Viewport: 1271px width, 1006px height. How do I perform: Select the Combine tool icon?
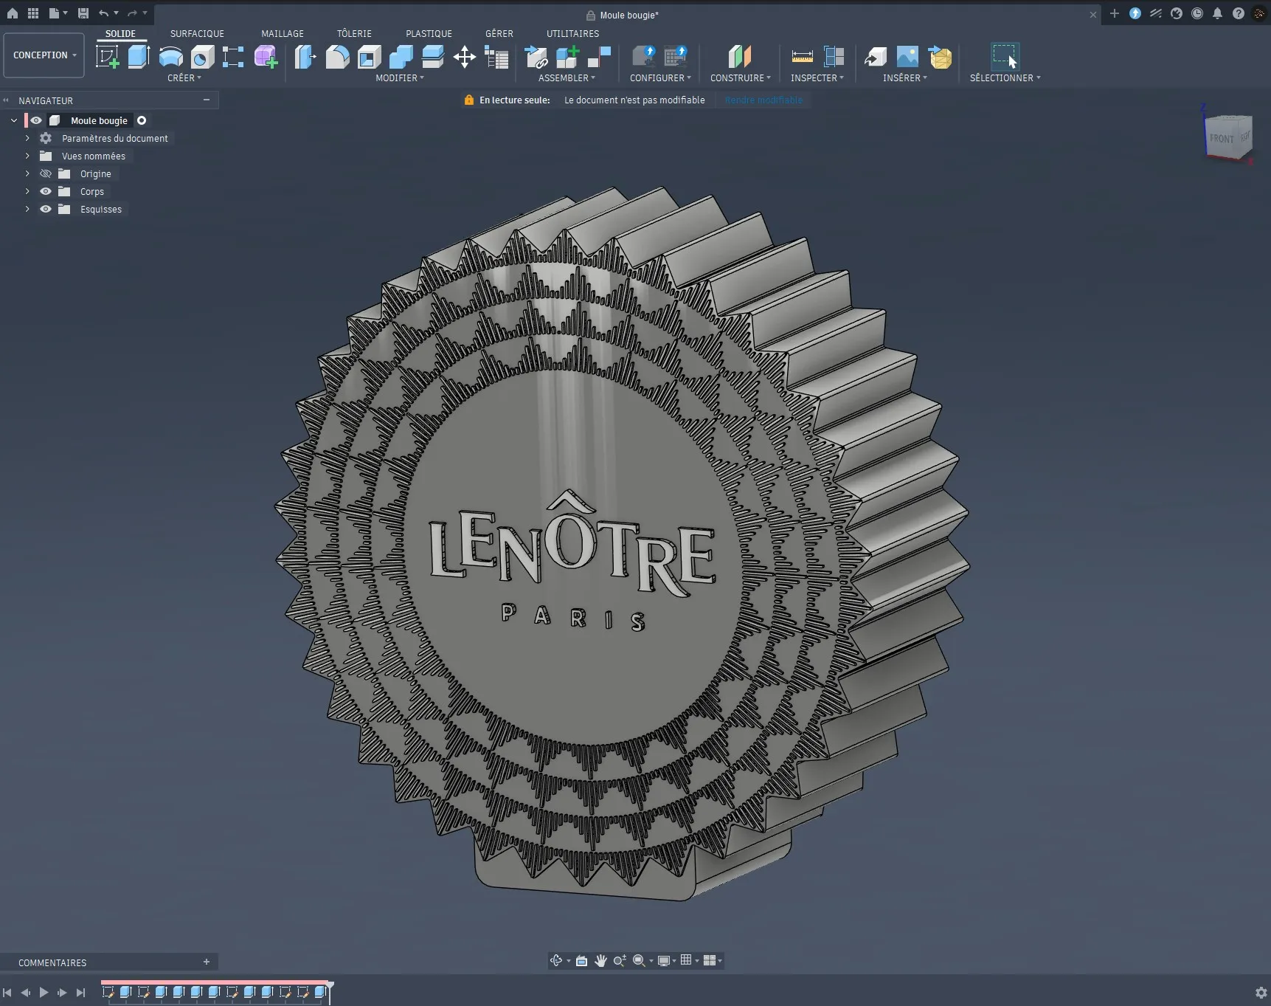401,57
